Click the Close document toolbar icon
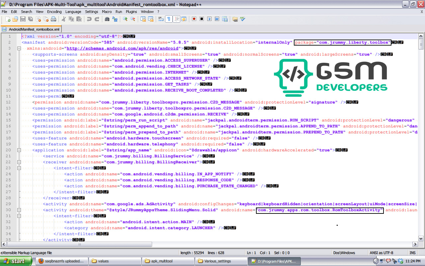Viewport: 425px width, 266px height. [38, 19]
